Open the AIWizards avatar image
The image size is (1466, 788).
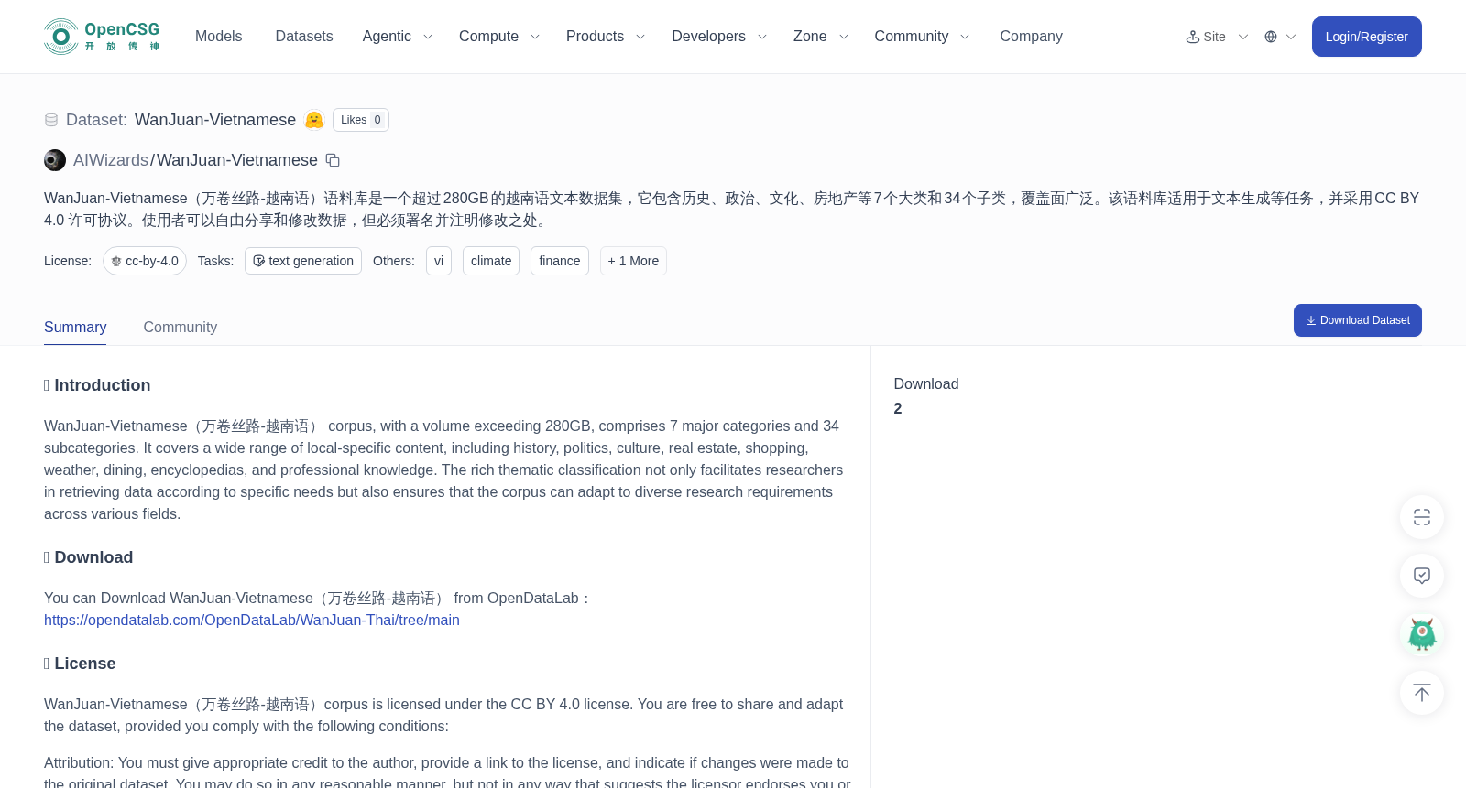(55, 160)
